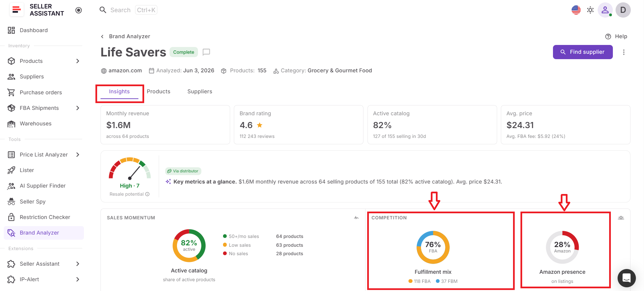644x291 pixels.
Task: Click the D profile avatar
Action: [x=623, y=10]
